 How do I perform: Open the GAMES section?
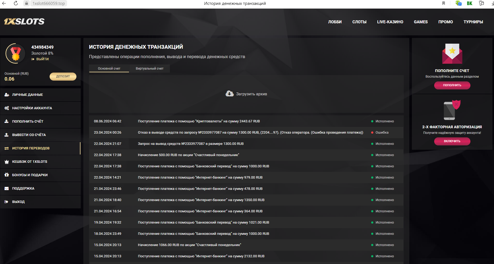point(421,22)
